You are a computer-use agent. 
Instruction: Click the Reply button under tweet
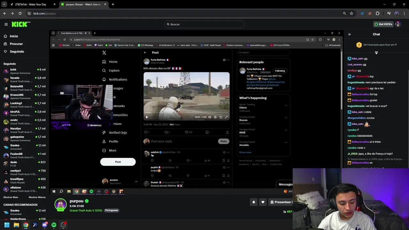(x=223, y=141)
